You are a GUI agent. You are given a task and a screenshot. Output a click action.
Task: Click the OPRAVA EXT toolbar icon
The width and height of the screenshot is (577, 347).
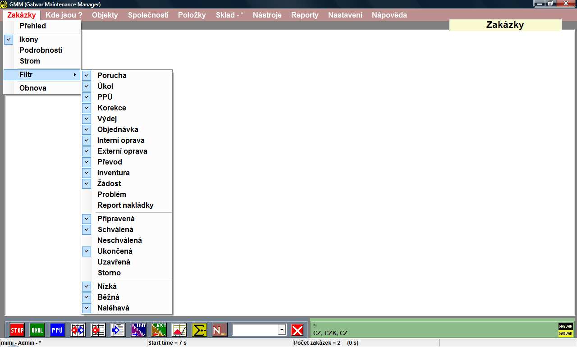point(159,330)
